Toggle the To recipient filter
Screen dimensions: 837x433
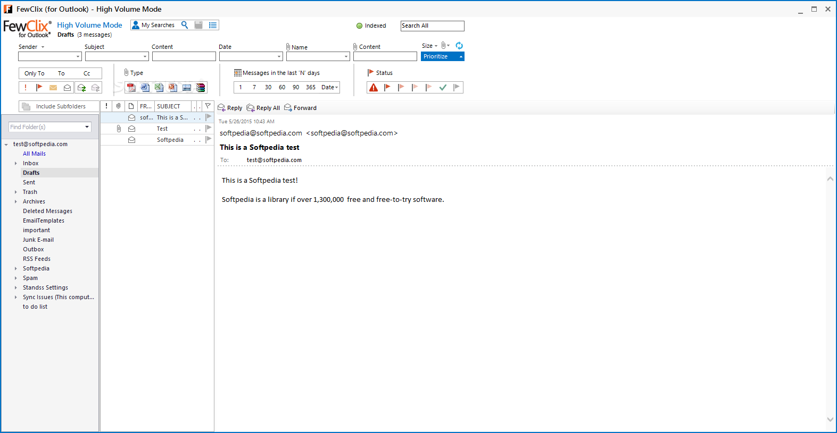click(61, 73)
